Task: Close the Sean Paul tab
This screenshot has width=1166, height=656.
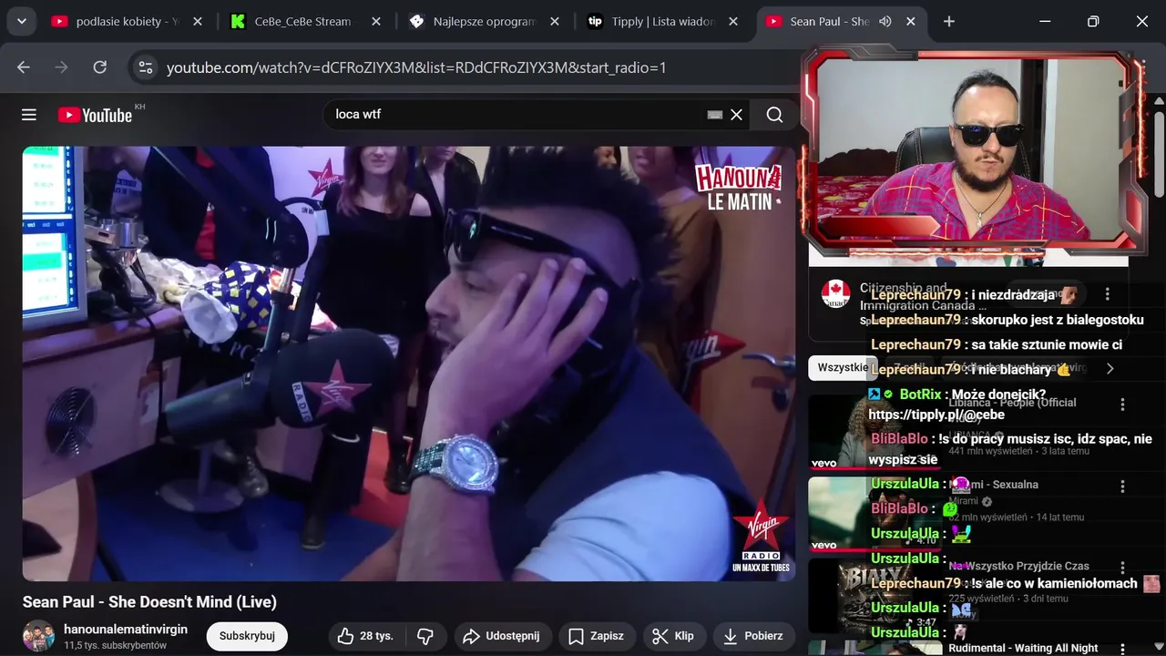Action: click(910, 21)
